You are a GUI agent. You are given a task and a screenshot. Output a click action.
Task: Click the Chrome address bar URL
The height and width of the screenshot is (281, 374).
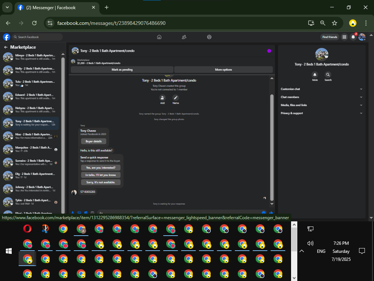tap(111, 23)
